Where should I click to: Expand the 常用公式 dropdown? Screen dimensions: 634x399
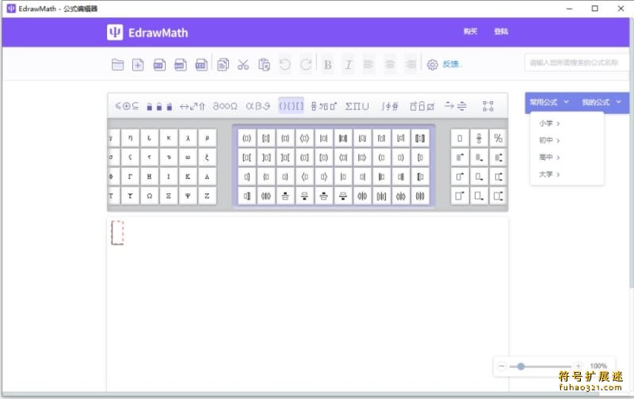(549, 102)
